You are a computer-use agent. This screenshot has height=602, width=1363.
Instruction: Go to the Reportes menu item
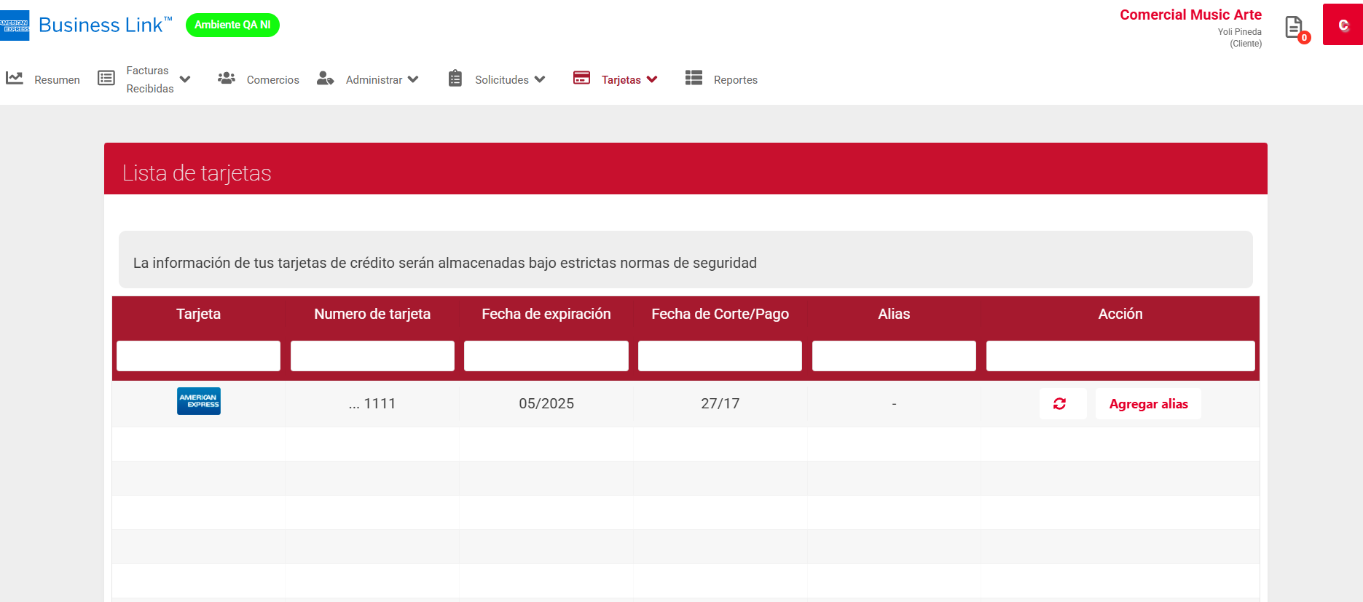pyautogui.click(x=735, y=80)
